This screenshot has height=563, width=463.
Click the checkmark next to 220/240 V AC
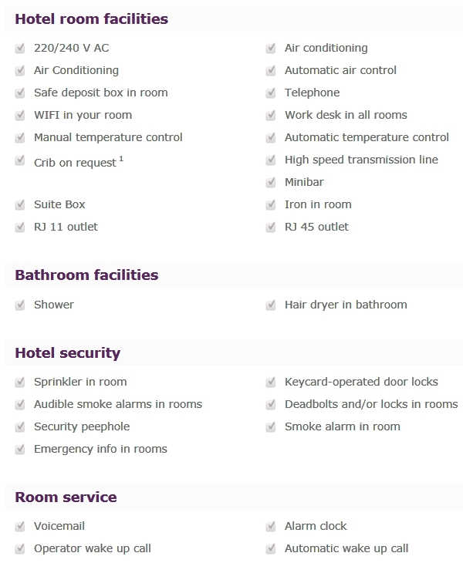click(x=20, y=48)
